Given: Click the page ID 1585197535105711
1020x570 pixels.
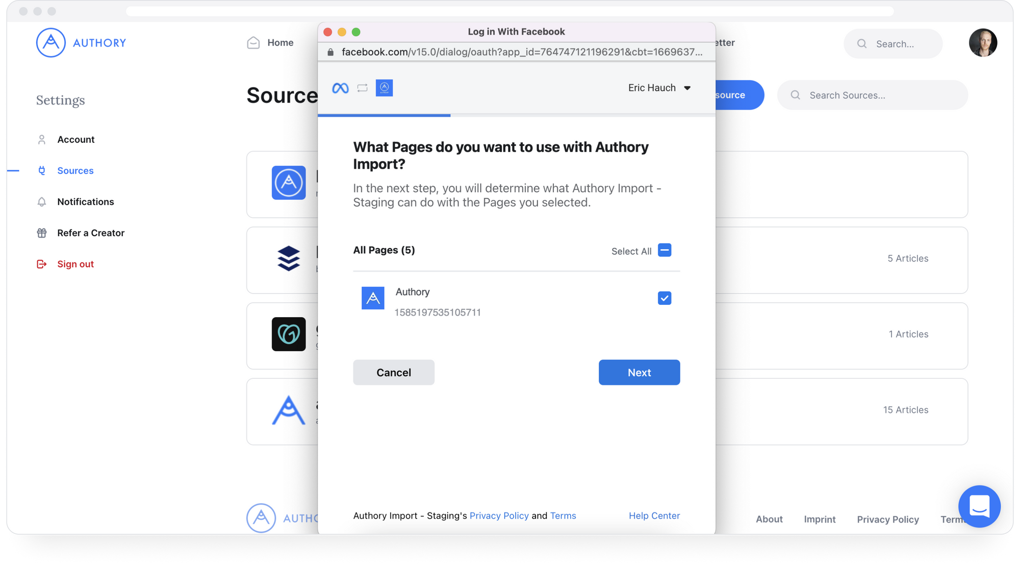Looking at the screenshot, I should tap(438, 313).
